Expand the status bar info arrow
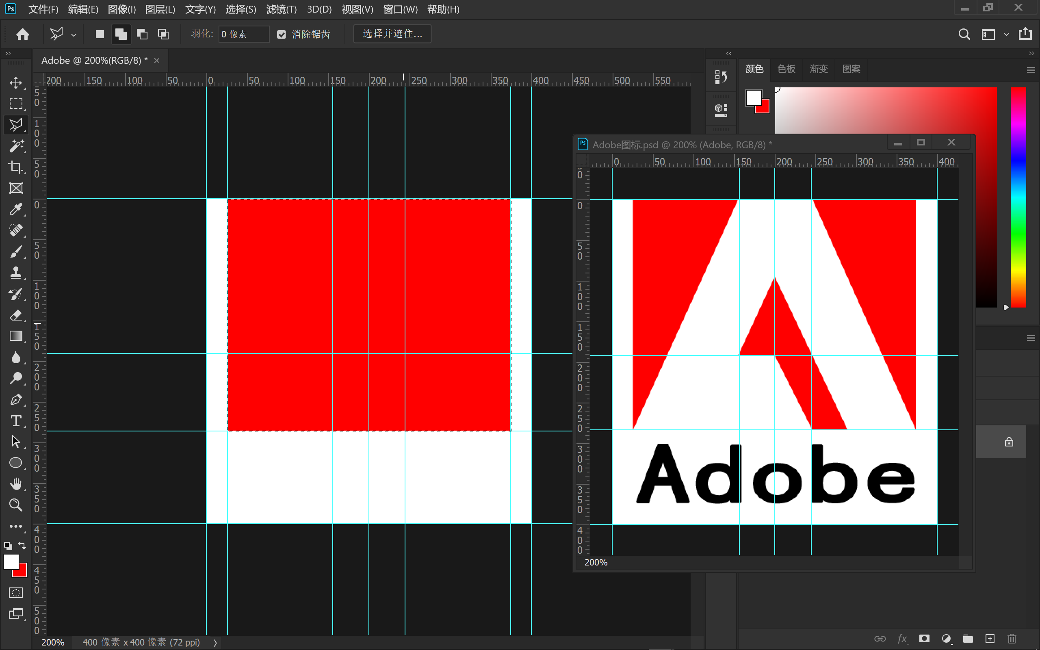 (x=215, y=642)
